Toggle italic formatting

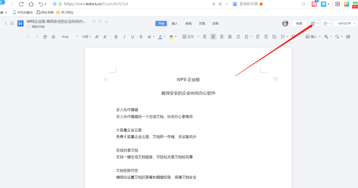coord(124,37)
